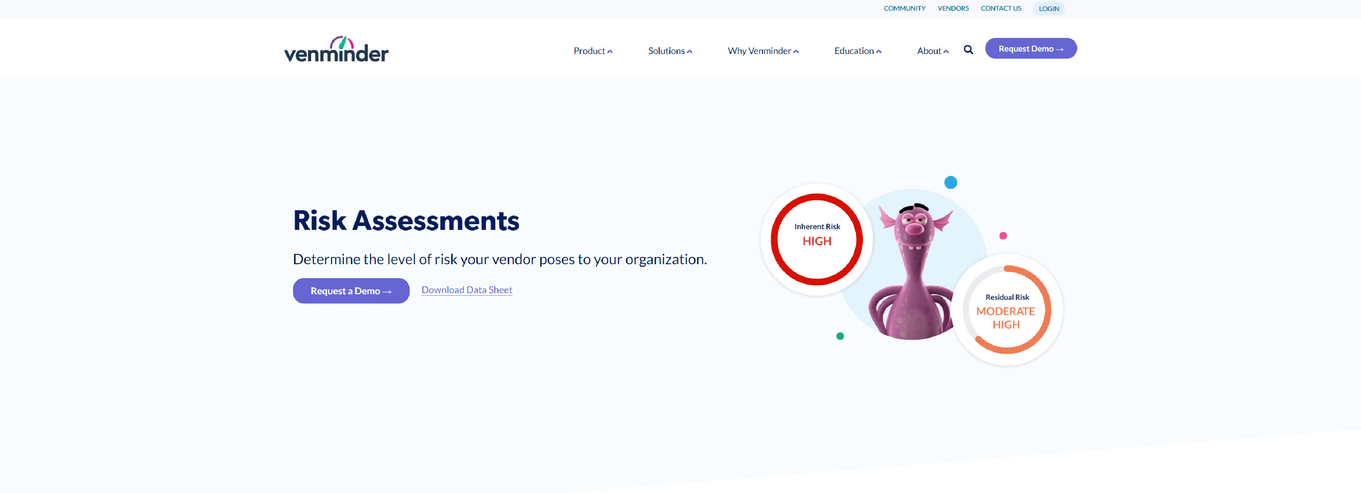This screenshot has width=1361, height=493.
Task: Open the About dropdown
Action: pyautogui.click(x=932, y=51)
